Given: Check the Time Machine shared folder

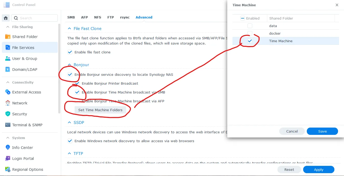Looking at the screenshot, I should (250, 41).
